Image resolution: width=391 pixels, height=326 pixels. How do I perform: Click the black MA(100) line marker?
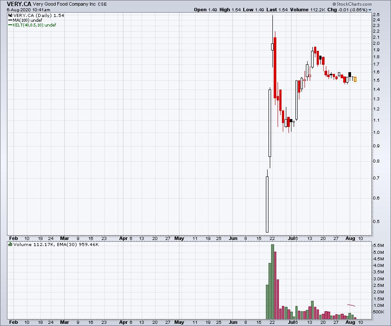click(x=10, y=20)
